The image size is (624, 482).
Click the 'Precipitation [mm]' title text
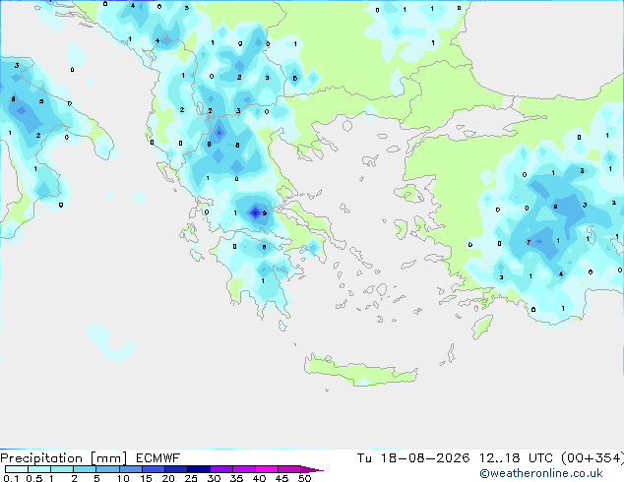coord(63,458)
